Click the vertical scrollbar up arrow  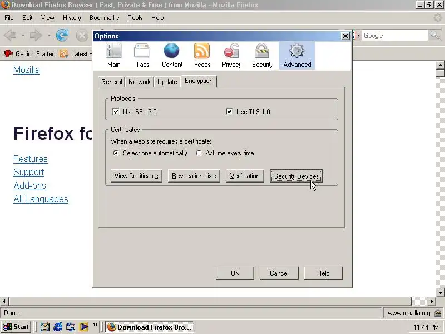pyautogui.click(x=440, y=65)
